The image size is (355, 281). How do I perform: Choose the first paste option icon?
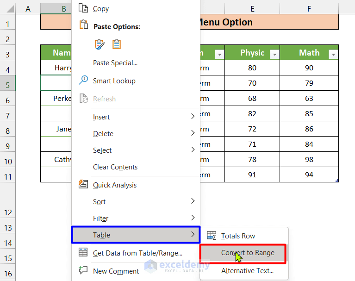[x=100, y=44]
